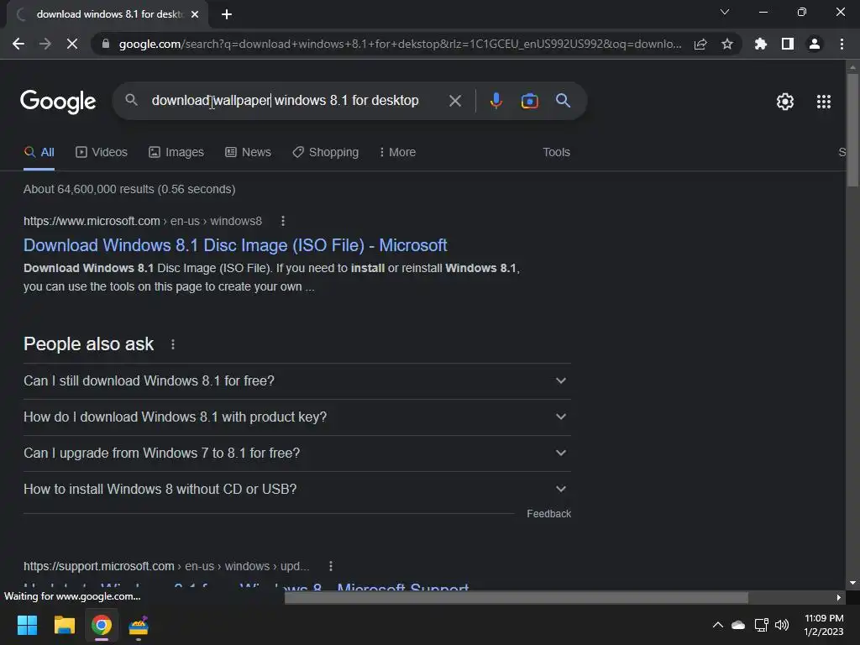Expand 'Can I still download Windows 8.1 for free?'
Image resolution: width=860 pixels, height=645 pixels.
coord(297,380)
